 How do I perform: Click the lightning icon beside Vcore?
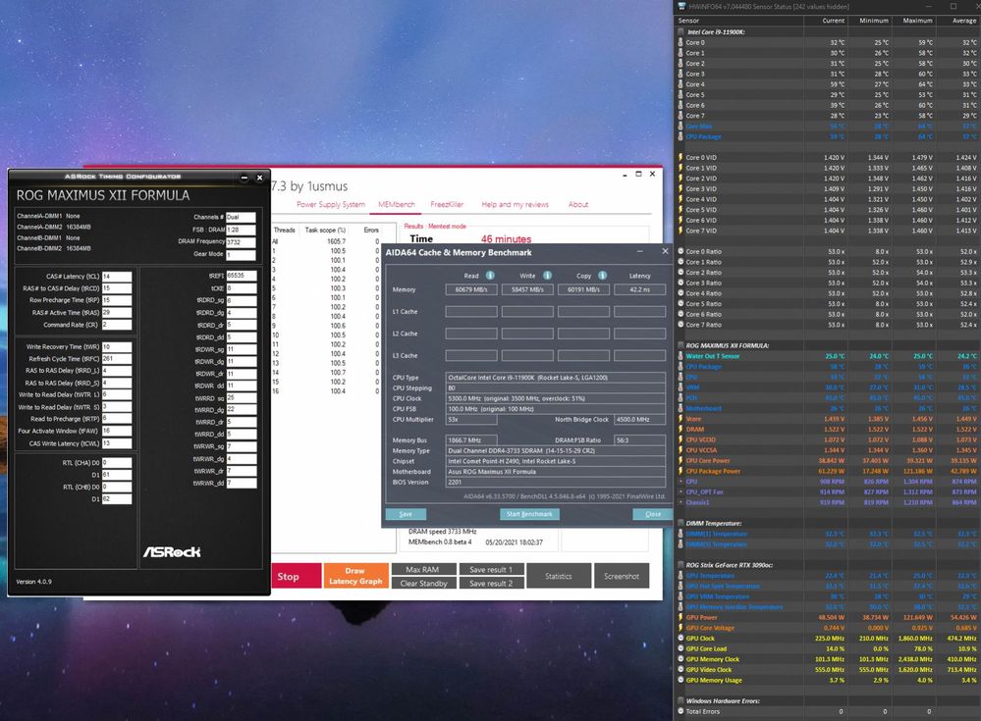click(681, 419)
